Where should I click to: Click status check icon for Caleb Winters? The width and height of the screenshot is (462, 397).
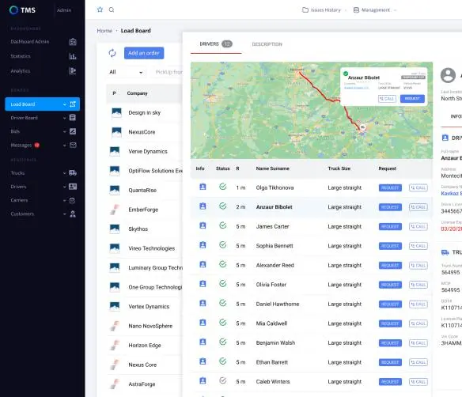coord(223,381)
